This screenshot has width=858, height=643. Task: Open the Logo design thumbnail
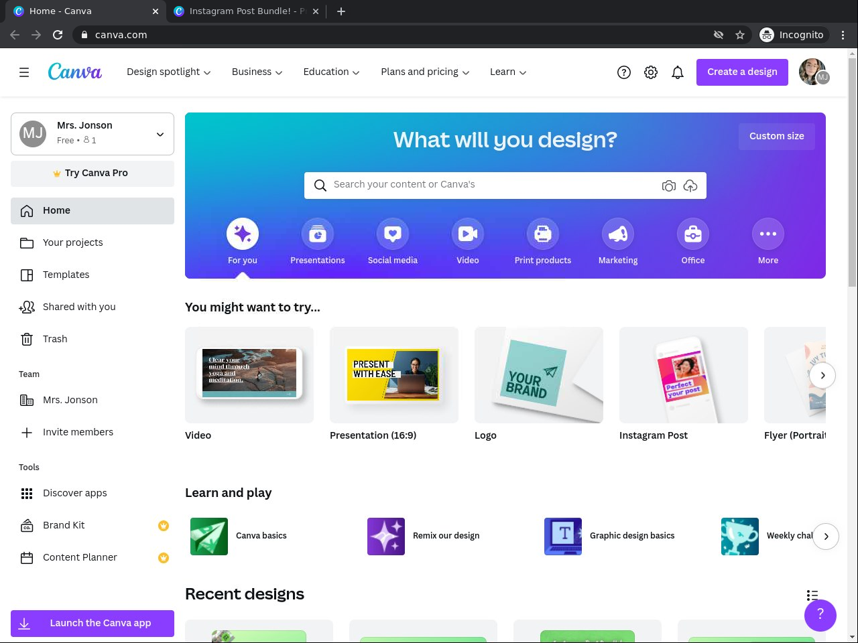pyautogui.click(x=539, y=375)
